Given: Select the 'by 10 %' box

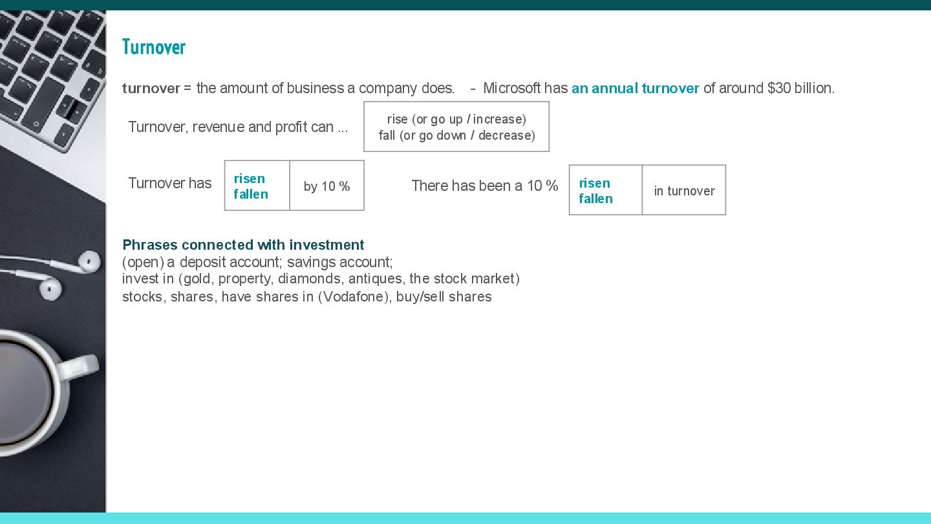Looking at the screenshot, I should tap(326, 186).
